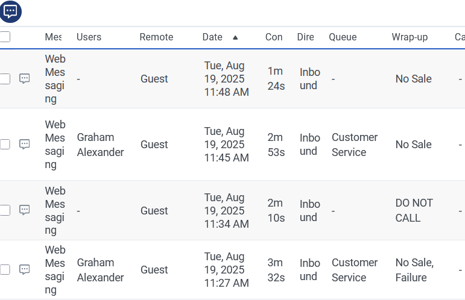This screenshot has height=300, width=465.
Task: Open Graham Alexander in 11:45 AM row
Action: click(100, 145)
